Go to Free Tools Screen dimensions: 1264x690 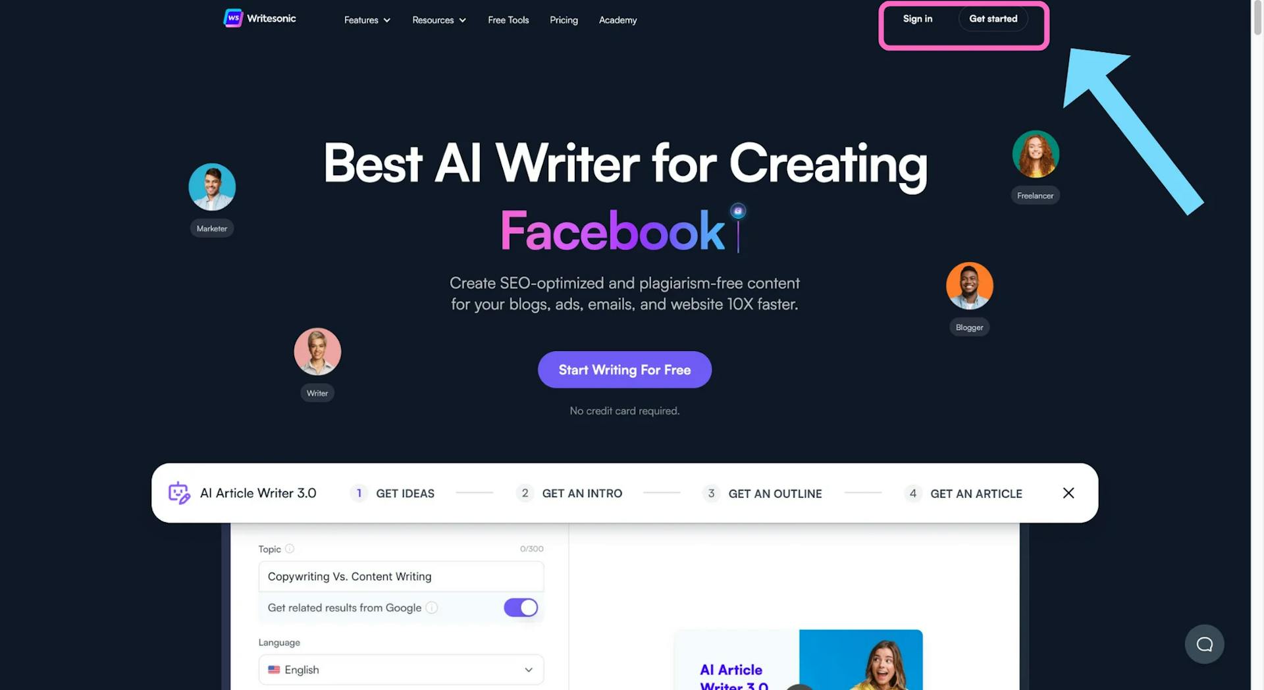pyautogui.click(x=508, y=20)
